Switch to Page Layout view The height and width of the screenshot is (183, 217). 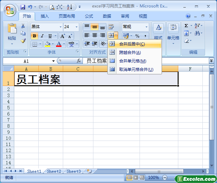135,178
